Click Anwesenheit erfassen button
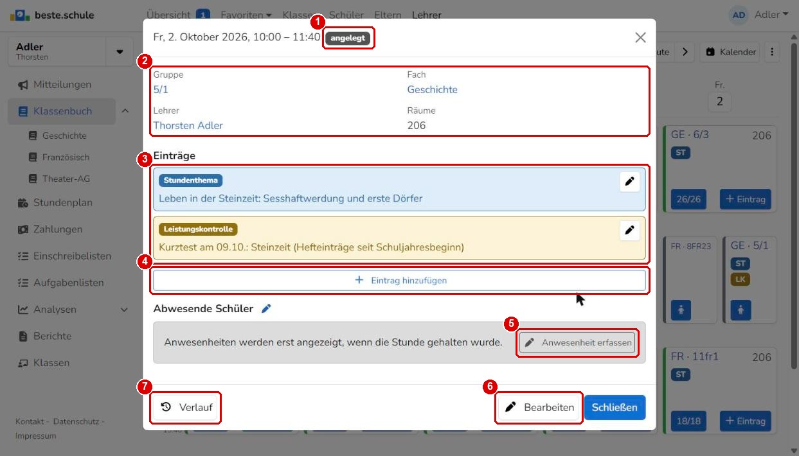This screenshot has width=799, height=456. (x=577, y=342)
